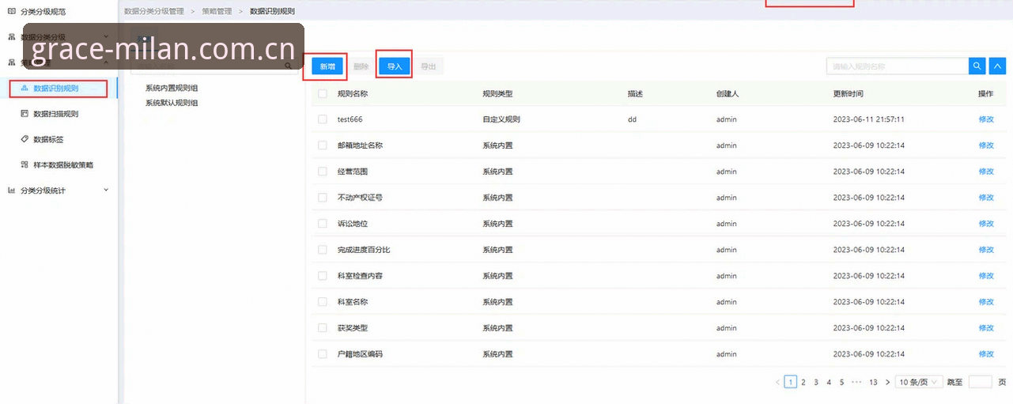Click the 科室名称 rule name

click(353, 302)
